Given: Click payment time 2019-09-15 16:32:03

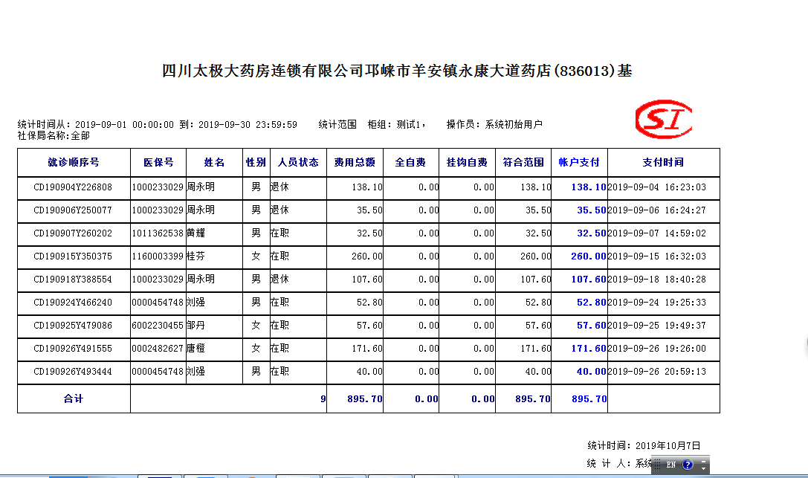Looking at the screenshot, I should 657,256.
